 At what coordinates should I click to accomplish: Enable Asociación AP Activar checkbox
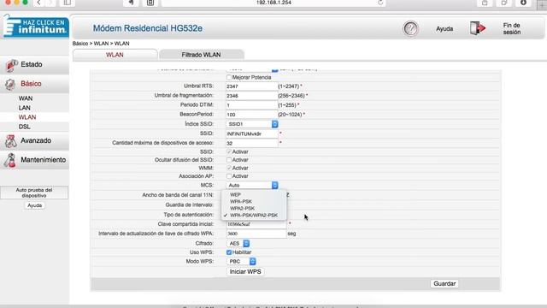[229, 176]
